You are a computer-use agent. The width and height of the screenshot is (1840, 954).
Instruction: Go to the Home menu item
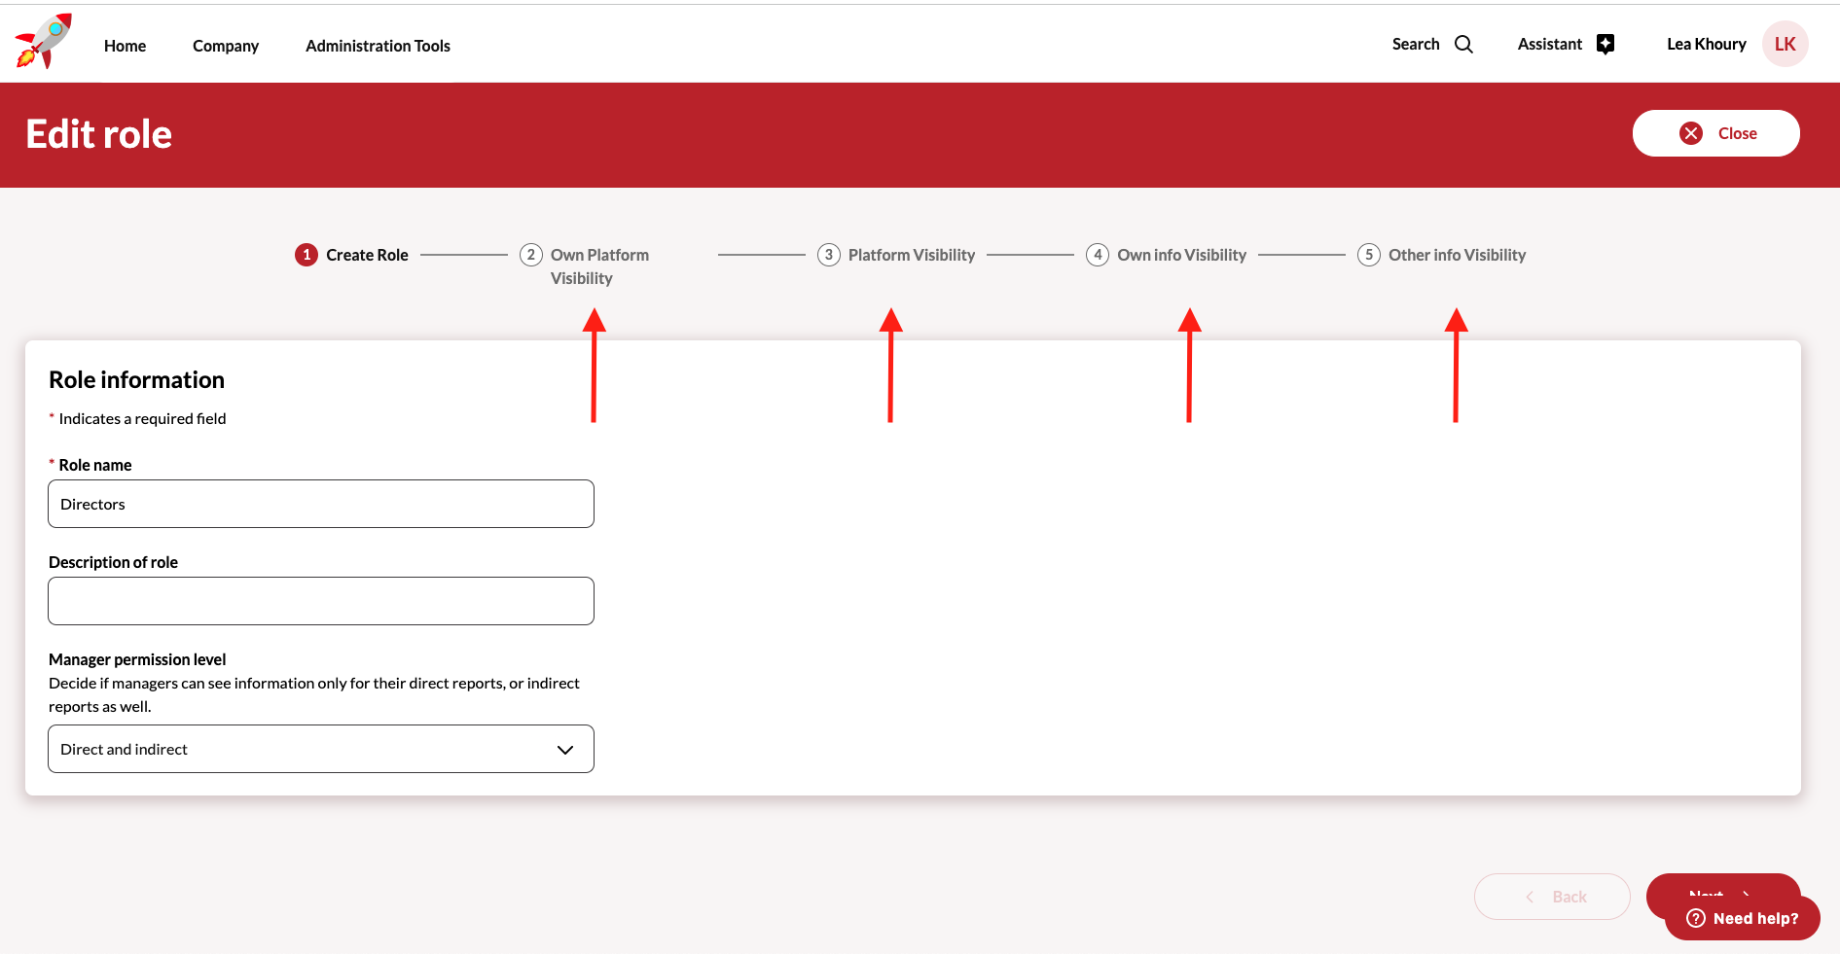click(x=125, y=46)
